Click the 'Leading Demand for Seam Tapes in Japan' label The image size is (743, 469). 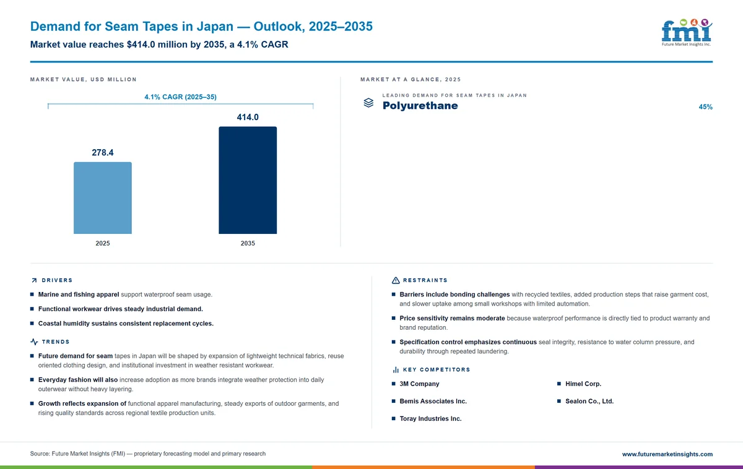click(454, 95)
